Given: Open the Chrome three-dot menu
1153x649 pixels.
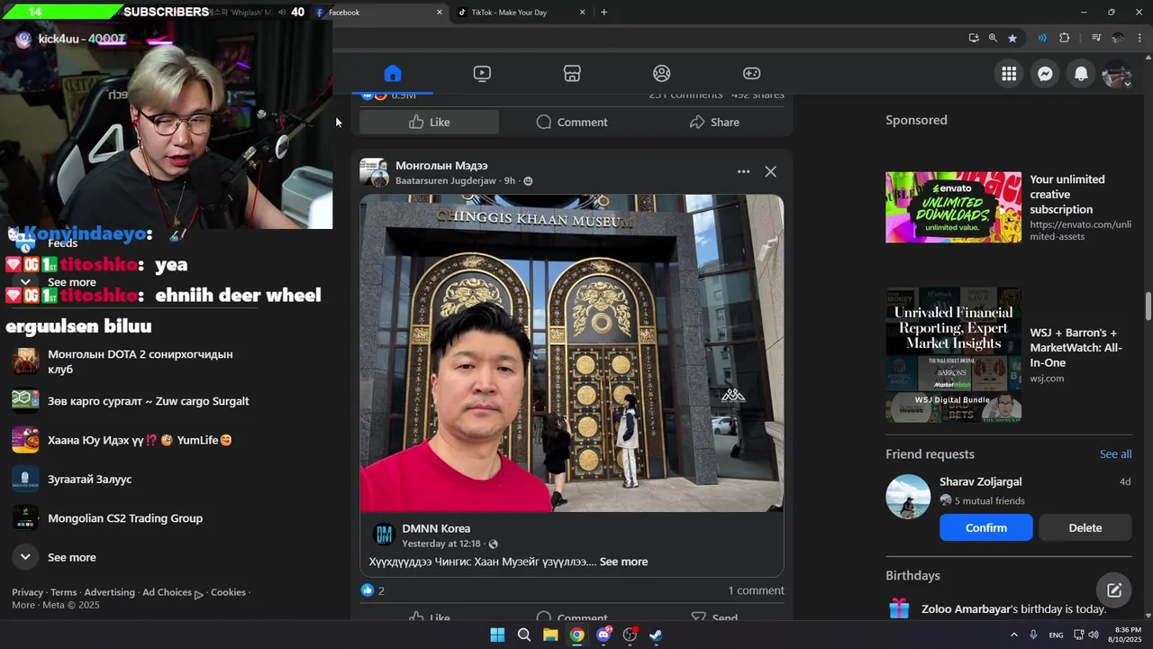Looking at the screenshot, I should point(1140,38).
